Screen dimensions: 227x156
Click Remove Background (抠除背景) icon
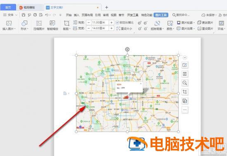(157, 23)
